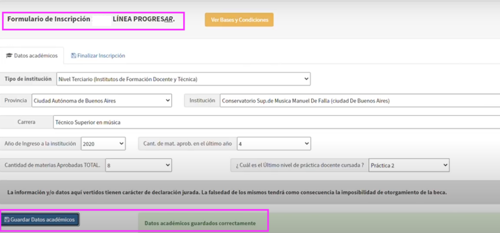The height and width of the screenshot is (233, 500).
Task: Click the Institución field with Conservatorio text
Action: point(360,100)
